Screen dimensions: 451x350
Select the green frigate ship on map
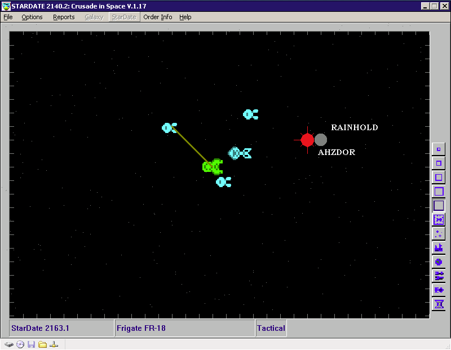(x=213, y=166)
